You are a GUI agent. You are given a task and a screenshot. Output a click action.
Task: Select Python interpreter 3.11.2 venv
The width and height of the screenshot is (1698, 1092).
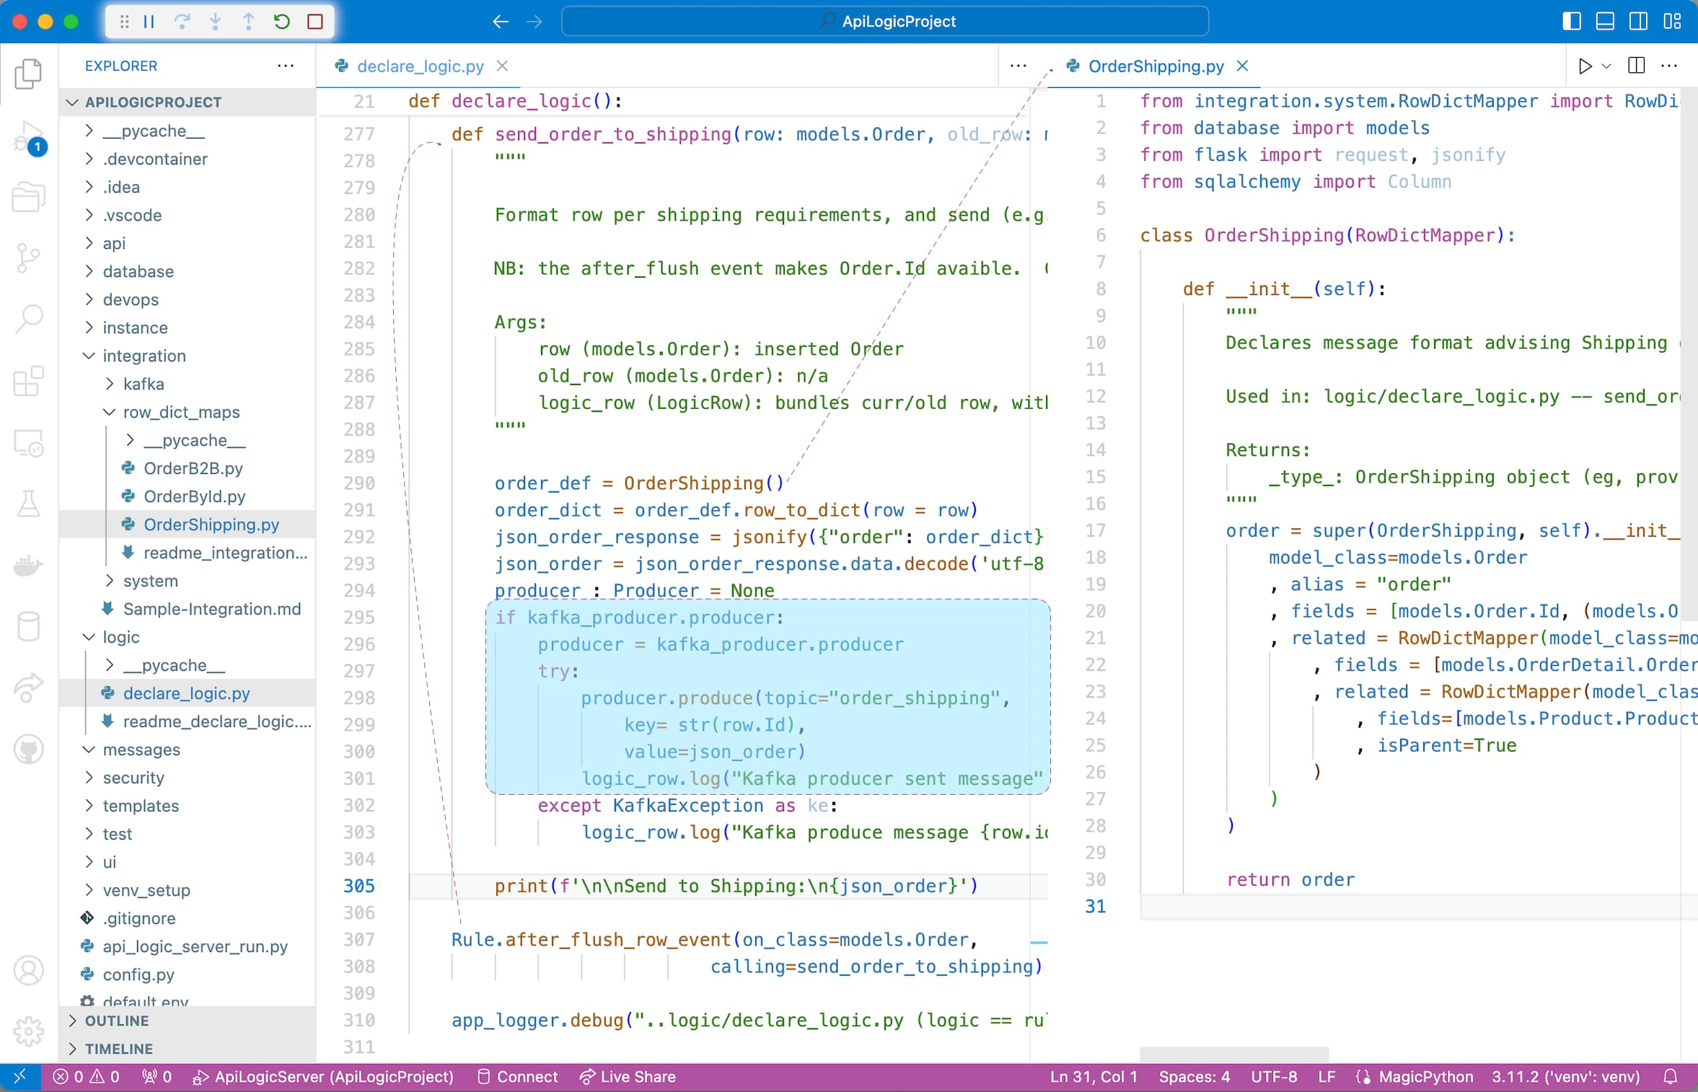click(1566, 1077)
